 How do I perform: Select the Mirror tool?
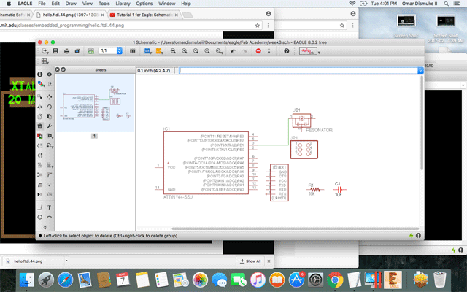(40, 107)
